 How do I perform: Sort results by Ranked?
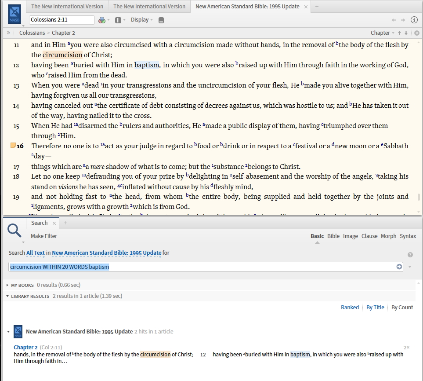350,307
